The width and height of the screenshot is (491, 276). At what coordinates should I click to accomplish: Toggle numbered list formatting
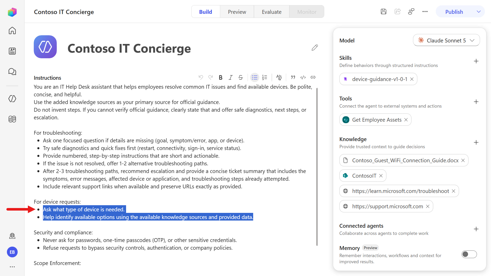point(265,77)
